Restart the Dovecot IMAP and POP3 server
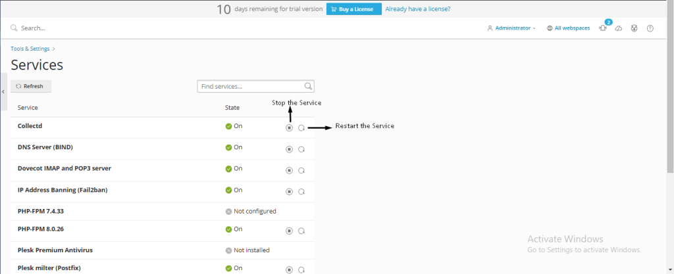Image resolution: width=674 pixels, height=274 pixels. pos(301,170)
